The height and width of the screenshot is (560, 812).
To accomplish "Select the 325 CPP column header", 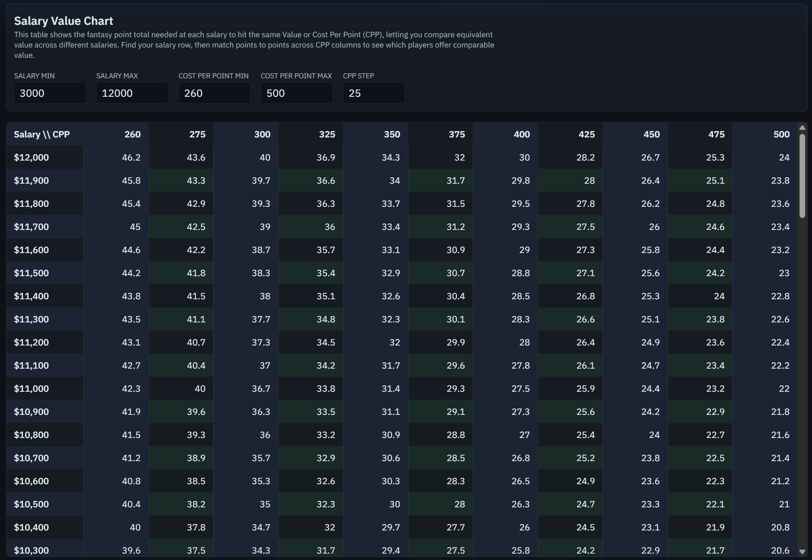I will pyautogui.click(x=311, y=134).
